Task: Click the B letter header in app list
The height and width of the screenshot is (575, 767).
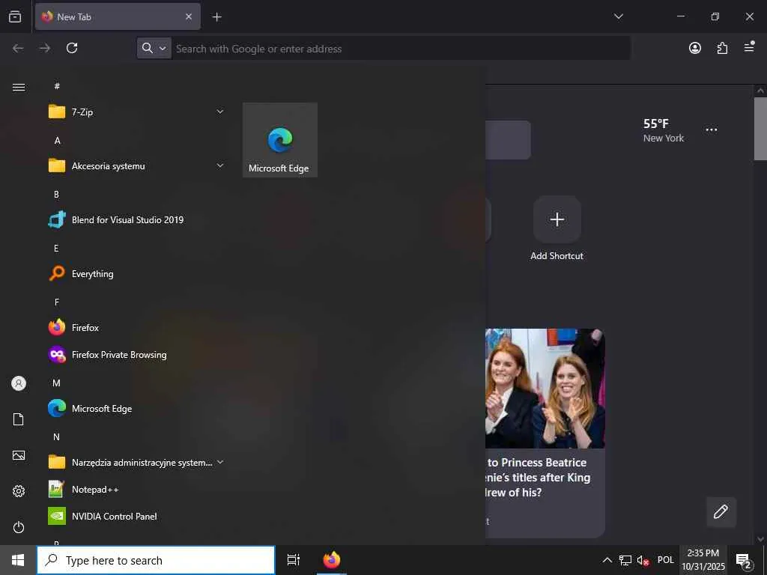Action: pyautogui.click(x=57, y=194)
